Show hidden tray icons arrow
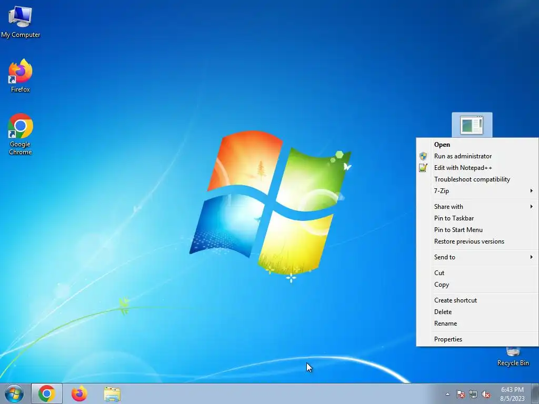The width and height of the screenshot is (539, 404). coord(447,394)
